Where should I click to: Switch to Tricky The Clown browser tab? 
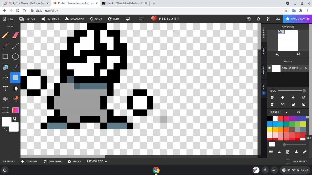(26, 3)
